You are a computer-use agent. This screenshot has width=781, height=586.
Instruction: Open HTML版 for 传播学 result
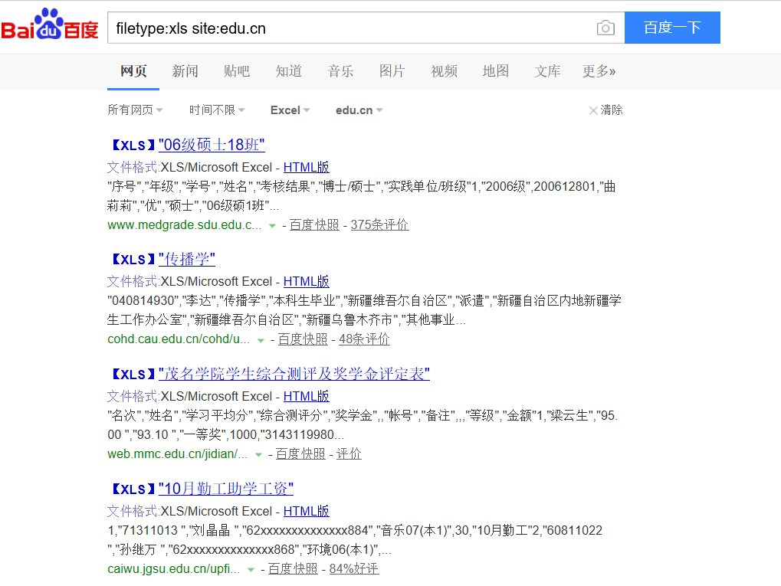pyautogui.click(x=307, y=282)
